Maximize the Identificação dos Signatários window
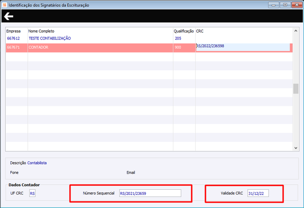The image size is (304, 208). (285, 5)
